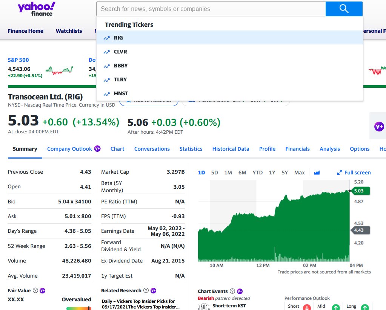Select the Max chart range
386x310 pixels.
tap(299, 173)
